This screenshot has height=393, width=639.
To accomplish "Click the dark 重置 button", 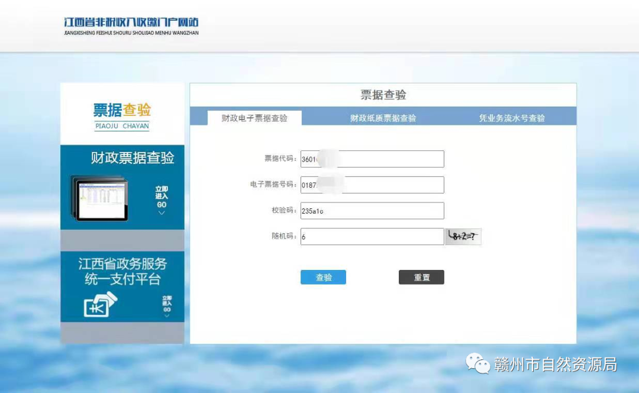I will point(421,277).
